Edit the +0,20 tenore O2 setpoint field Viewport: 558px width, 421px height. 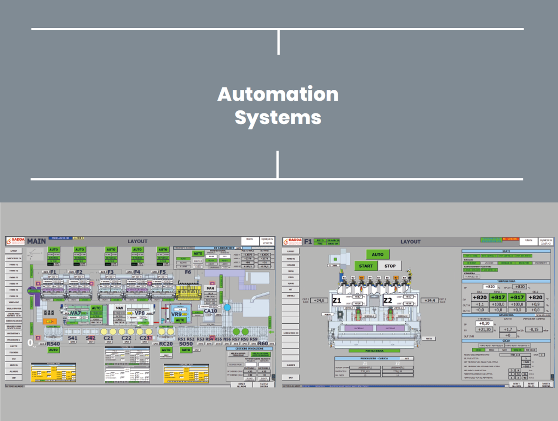coord(484,323)
